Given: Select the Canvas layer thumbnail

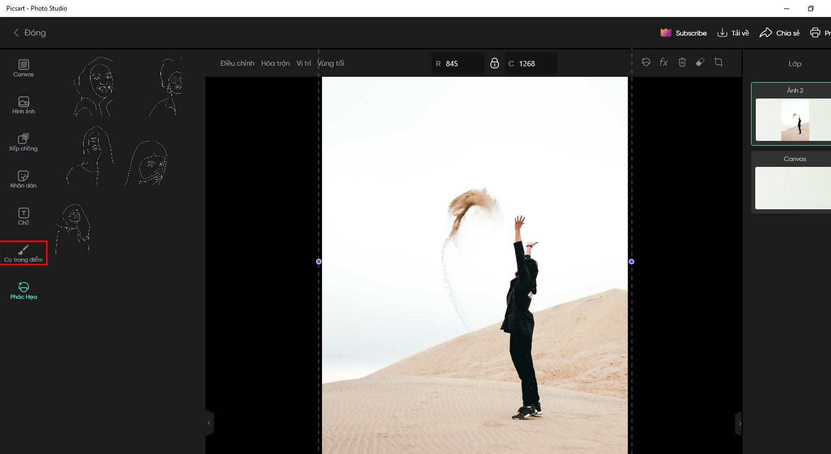Looking at the screenshot, I should (x=794, y=188).
